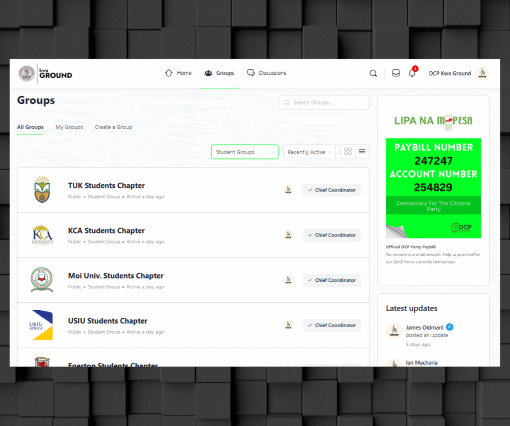Open the Recently Active sort dropdown
Viewport: 510px width, 426px height.
[309, 152]
